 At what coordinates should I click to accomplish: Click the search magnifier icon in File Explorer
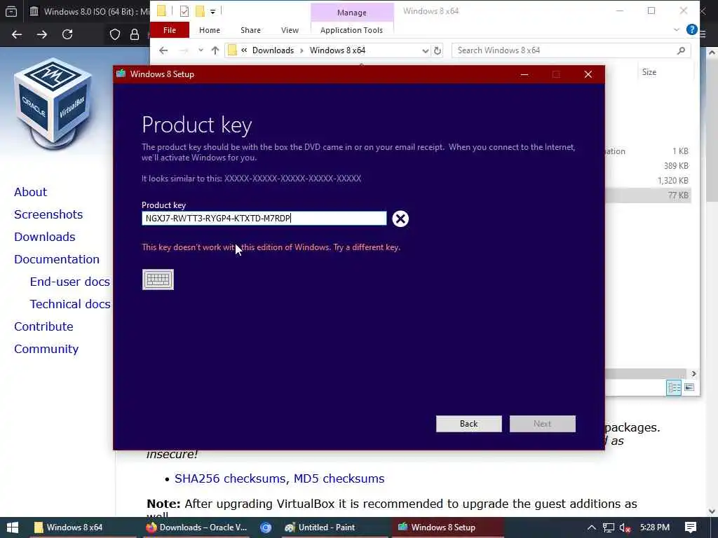click(x=682, y=50)
